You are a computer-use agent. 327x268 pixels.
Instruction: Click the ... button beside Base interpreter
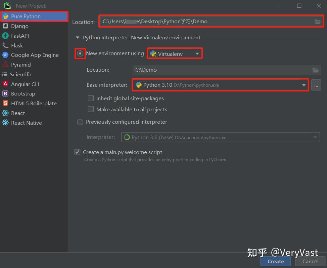point(316,85)
